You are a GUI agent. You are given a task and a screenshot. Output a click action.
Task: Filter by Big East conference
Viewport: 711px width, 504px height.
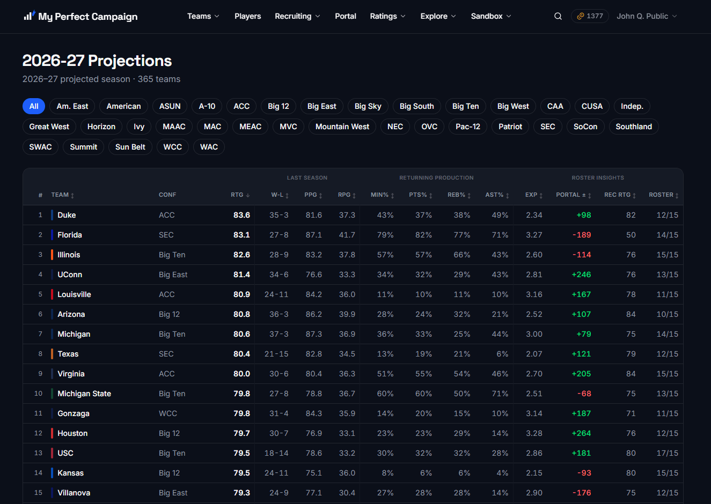tap(322, 106)
